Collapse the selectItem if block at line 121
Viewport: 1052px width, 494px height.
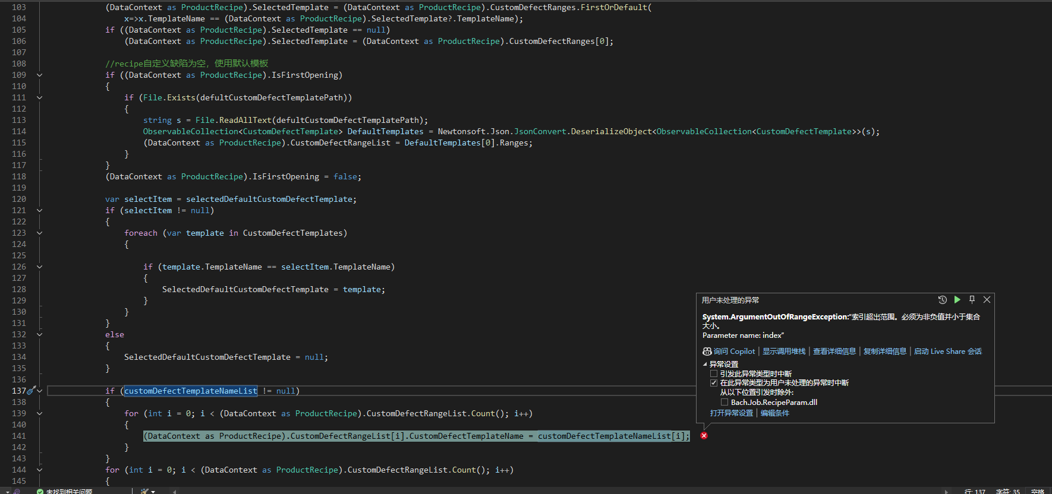(x=39, y=210)
